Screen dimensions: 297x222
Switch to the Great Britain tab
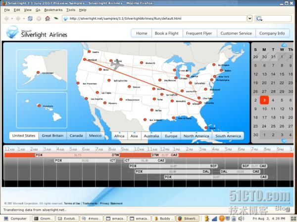point(52,136)
